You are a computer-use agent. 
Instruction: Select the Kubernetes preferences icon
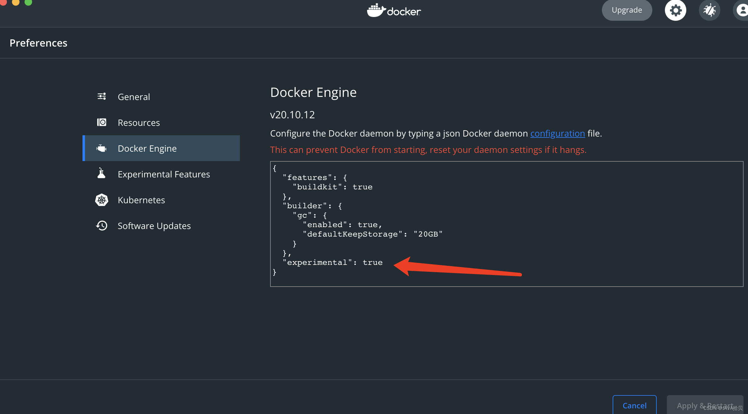(x=102, y=199)
